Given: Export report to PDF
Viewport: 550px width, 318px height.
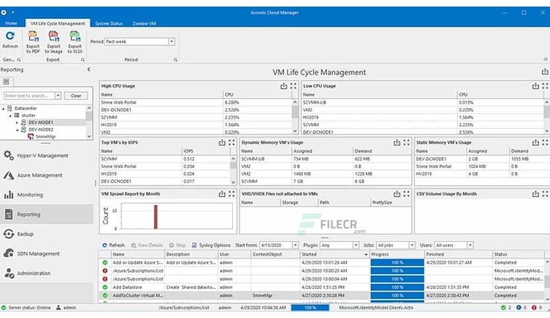Looking at the screenshot, I should point(33,42).
